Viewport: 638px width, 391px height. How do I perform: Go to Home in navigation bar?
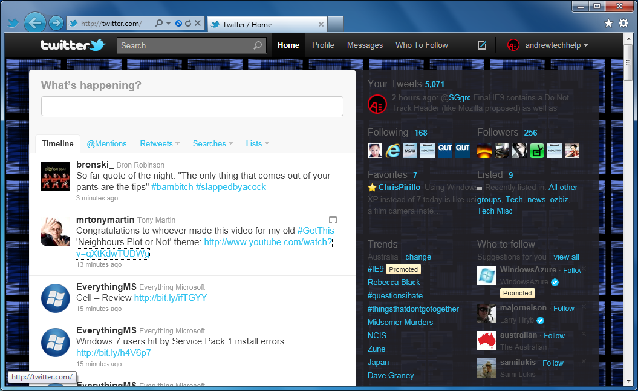pyautogui.click(x=288, y=45)
